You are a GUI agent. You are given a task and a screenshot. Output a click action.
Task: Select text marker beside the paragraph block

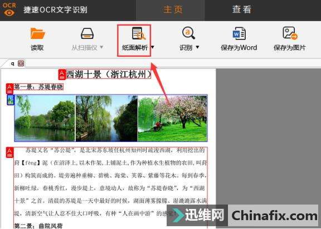[x=9, y=152]
